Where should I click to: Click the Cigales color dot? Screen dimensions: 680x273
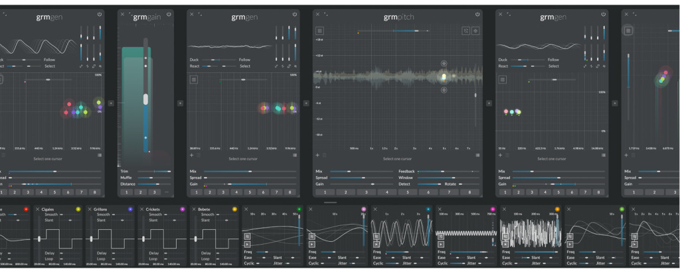point(78,209)
